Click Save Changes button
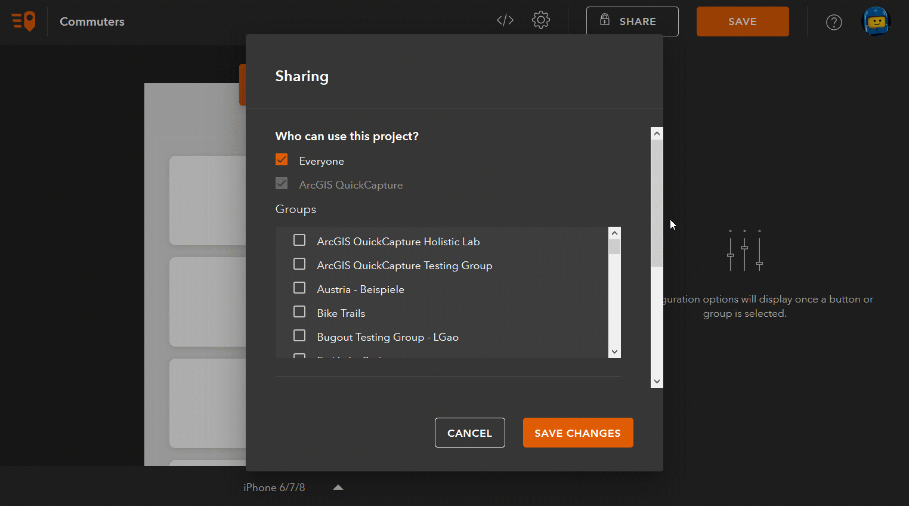 pos(578,433)
